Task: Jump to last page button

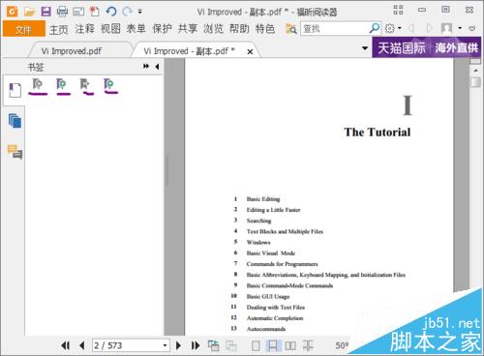Action: pyautogui.click(x=196, y=345)
